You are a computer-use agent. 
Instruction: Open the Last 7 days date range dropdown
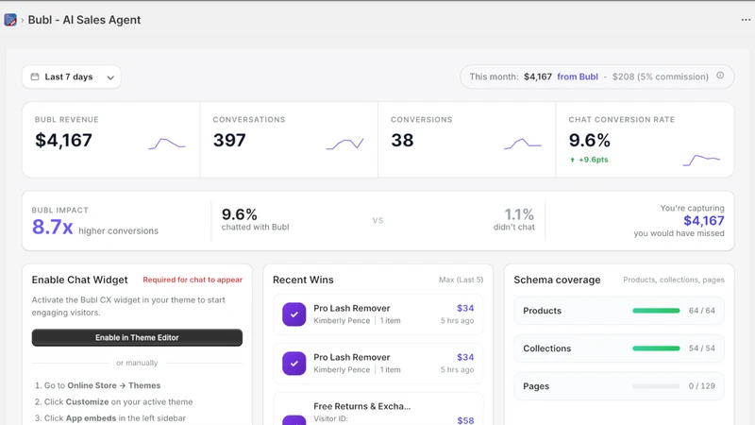(72, 77)
